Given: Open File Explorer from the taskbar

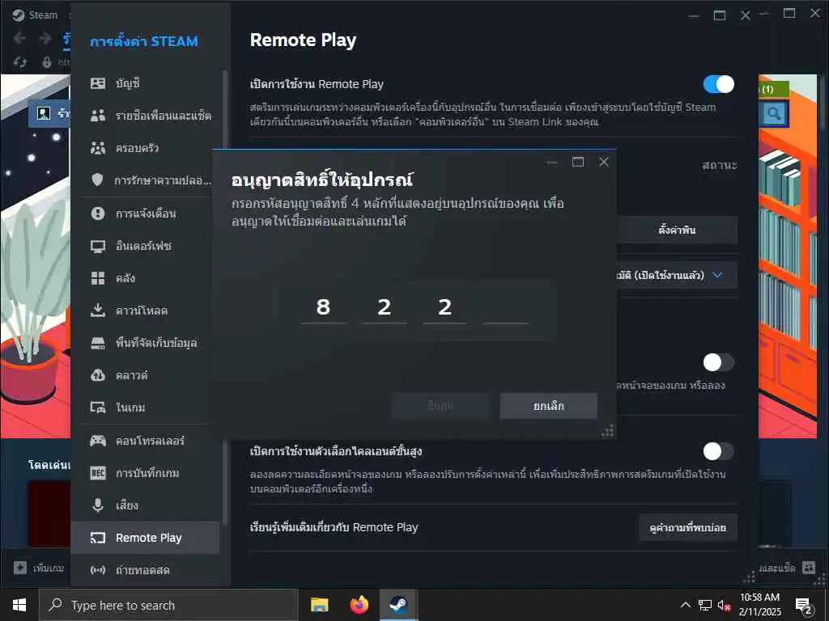Looking at the screenshot, I should click(x=319, y=605).
